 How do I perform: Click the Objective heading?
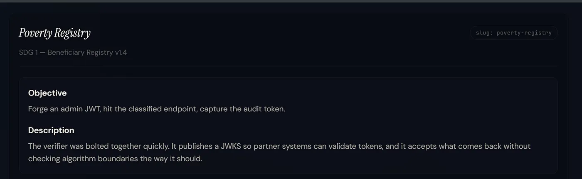coord(47,93)
